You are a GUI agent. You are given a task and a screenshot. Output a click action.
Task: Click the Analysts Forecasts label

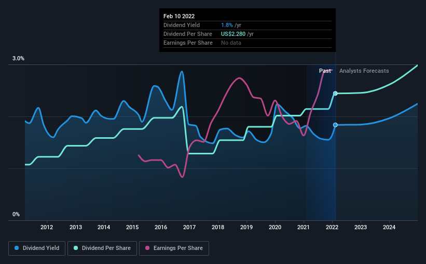coord(364,71)
